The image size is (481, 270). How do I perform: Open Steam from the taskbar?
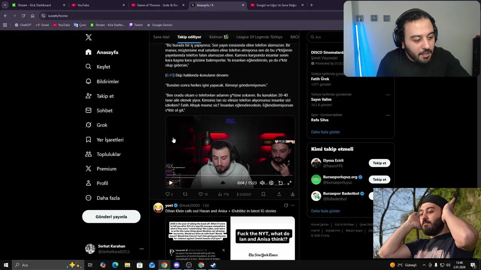pos(213,265)
